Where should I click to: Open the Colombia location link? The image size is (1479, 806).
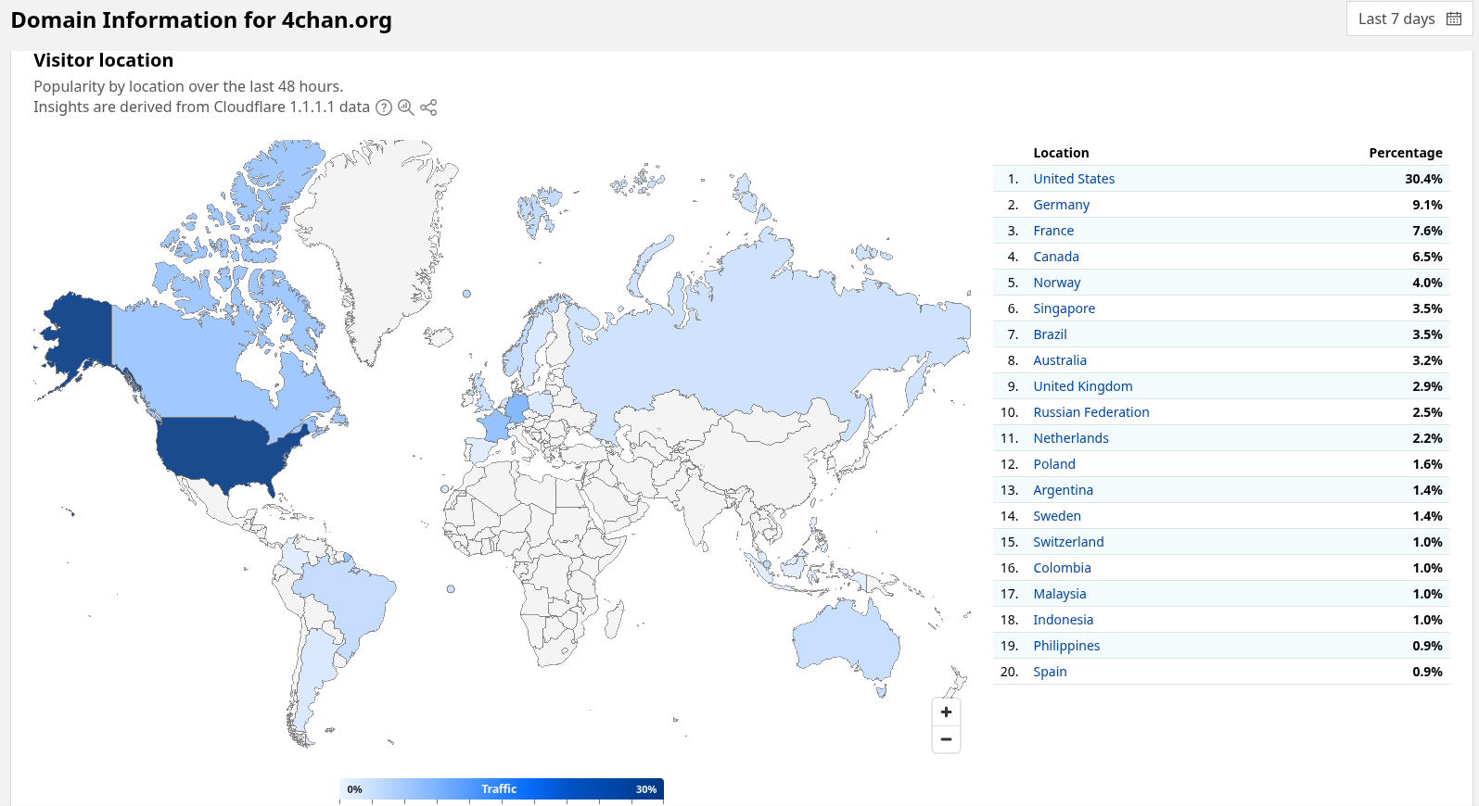coord(1062,568)
